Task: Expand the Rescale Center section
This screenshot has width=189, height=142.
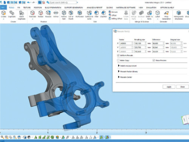Action: (x=125, y=77)
